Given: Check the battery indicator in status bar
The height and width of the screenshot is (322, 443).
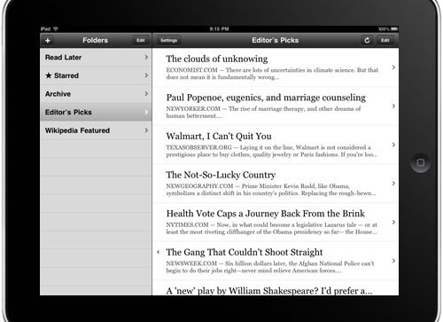Looking at the screenshot, I should (394, 29).
